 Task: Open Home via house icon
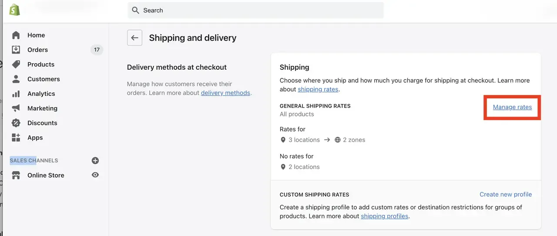(x=16, y=35)
